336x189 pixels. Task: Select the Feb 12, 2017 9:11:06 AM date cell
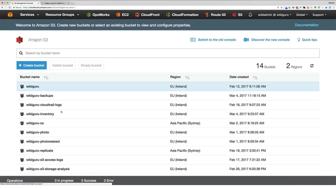[248, 86]
